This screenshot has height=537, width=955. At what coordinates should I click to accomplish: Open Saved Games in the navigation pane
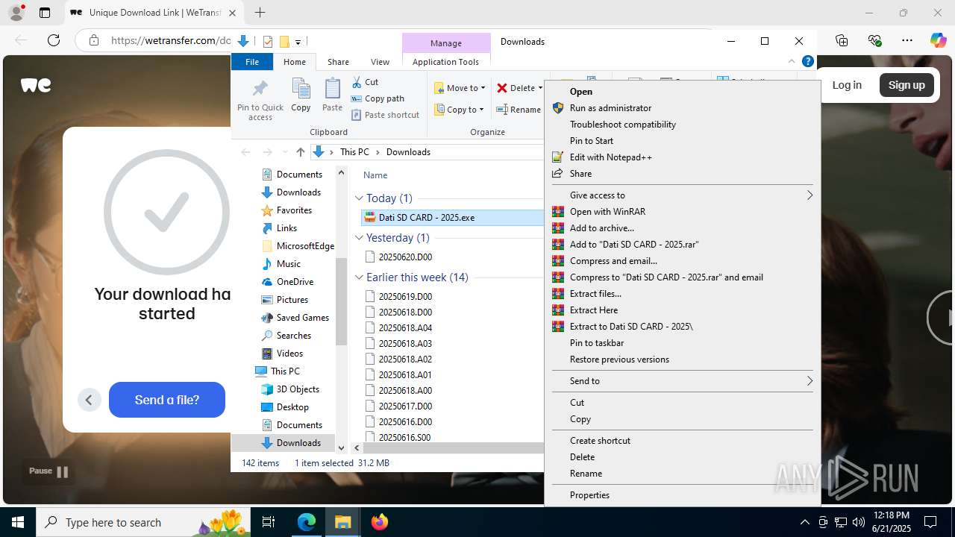click(302, 318)
